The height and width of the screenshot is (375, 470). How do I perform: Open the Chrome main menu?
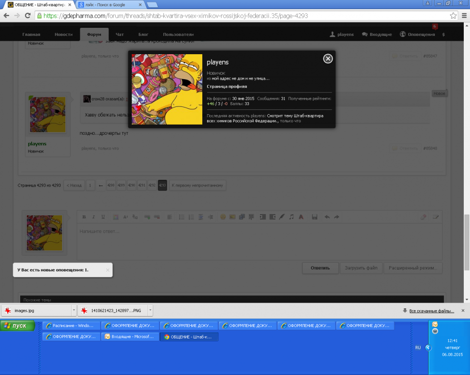[464, 15]
